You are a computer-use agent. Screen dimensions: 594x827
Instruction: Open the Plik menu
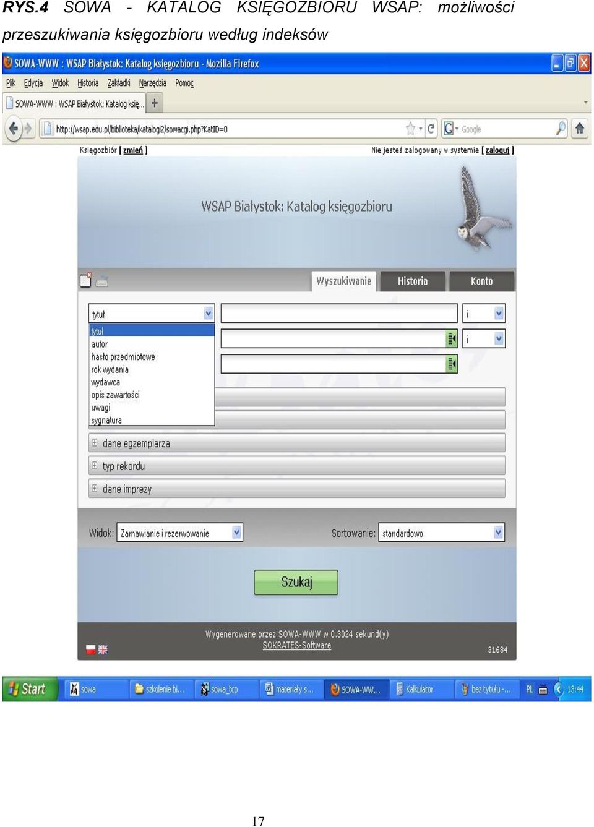[11, 83]
